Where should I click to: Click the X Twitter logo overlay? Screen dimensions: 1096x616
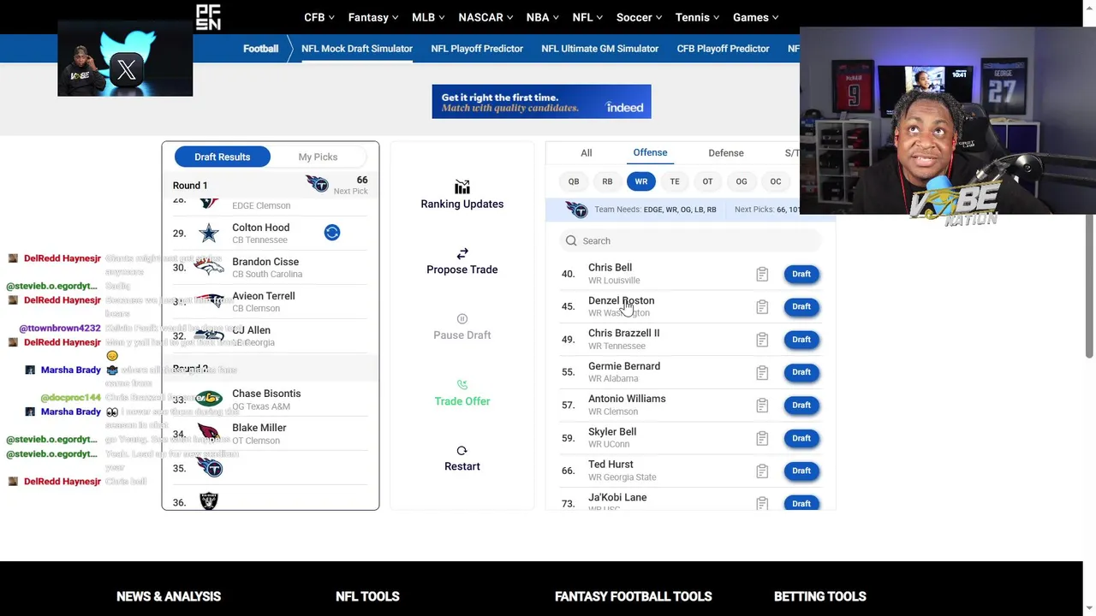tap(127, 70)
